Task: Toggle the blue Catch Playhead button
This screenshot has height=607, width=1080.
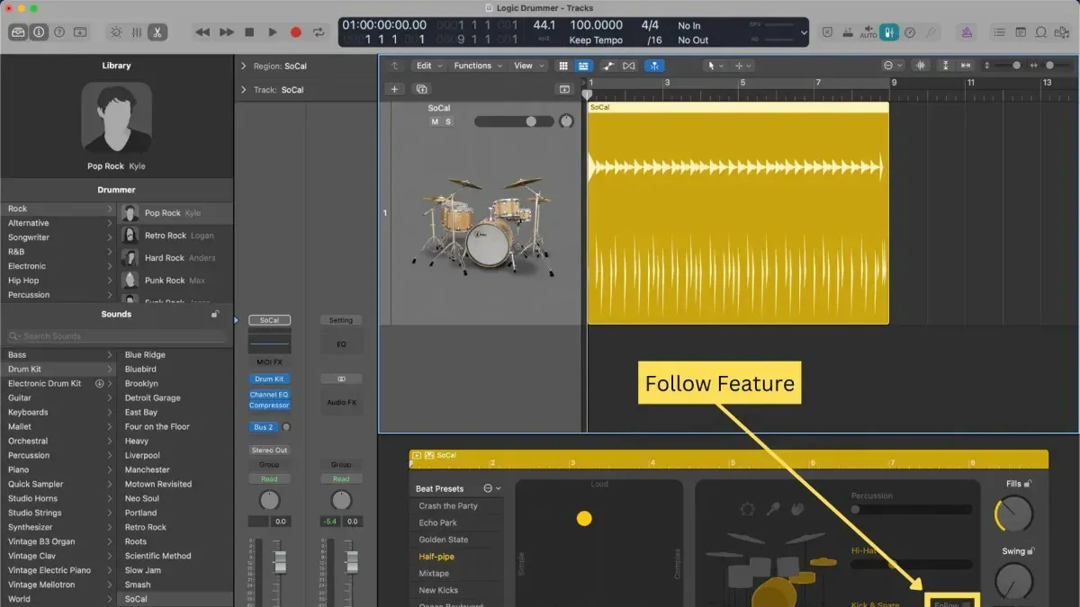Action: click(655, 66)
